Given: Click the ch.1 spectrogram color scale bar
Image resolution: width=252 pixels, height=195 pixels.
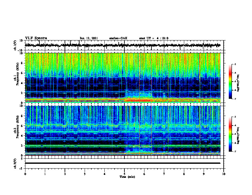Looking at the screenshot, I should 230,82.
